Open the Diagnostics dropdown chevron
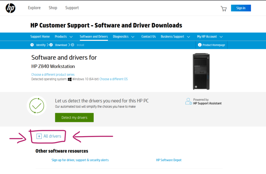This screenshot has height=174, width=266. (x=133, y=37)
